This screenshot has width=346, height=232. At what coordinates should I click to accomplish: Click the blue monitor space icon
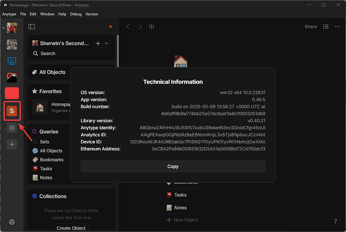pos(12,61)
